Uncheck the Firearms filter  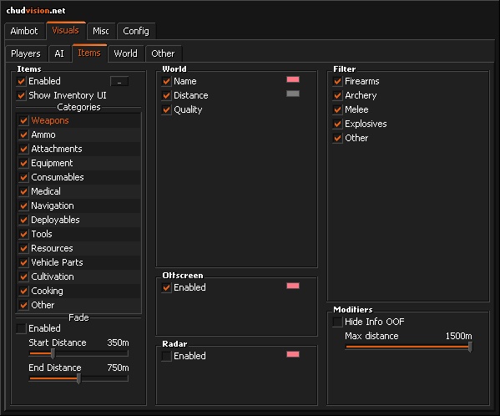pyautogui.click(x=337, y=81)
